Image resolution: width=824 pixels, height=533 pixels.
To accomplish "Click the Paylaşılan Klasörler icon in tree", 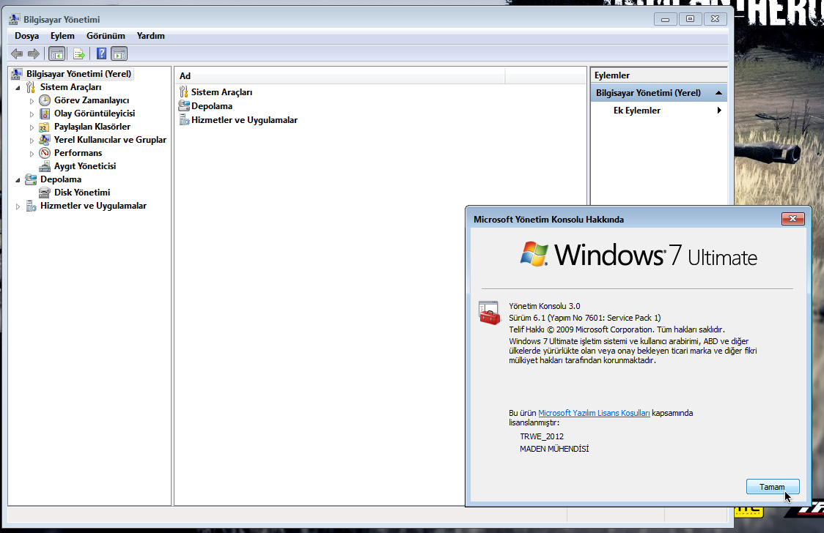I will 45,127.
